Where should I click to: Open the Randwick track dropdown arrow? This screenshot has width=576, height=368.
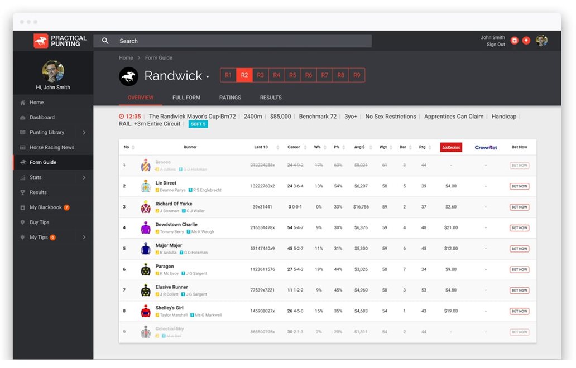pyautogui.click(x=208, y=77)
